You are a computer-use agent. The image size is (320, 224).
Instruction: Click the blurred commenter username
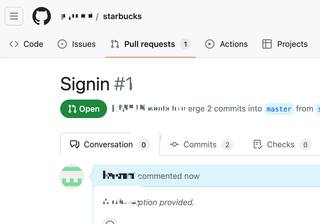(119, 175)
